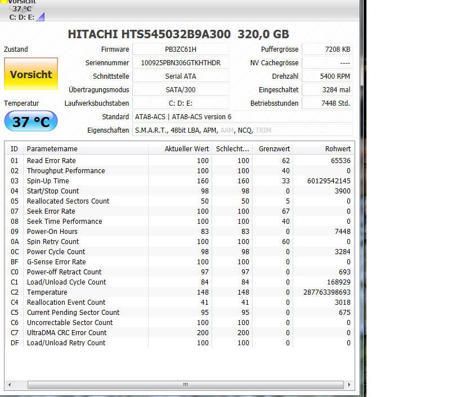Click the right arrow of horizontal scrollbar
The image size is (461, 397).
[349, 385]
